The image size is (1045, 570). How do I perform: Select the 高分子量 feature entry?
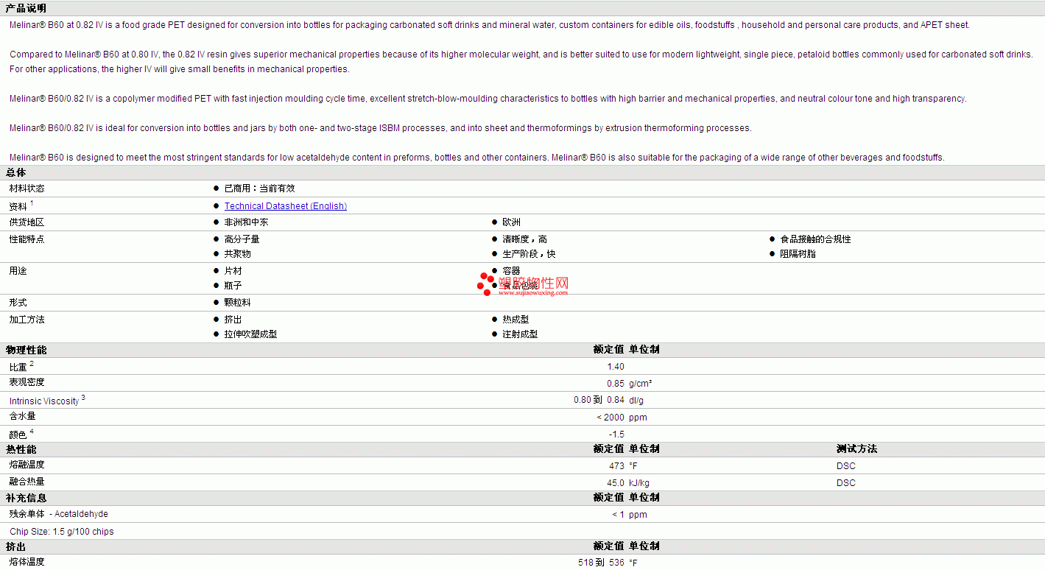[x=242, y=239]
